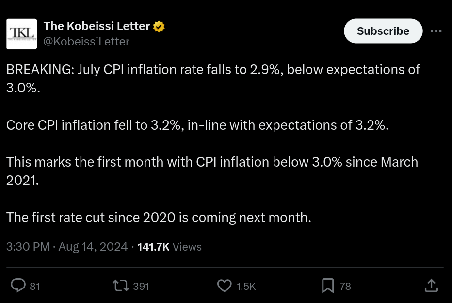The width and height of the screenshot is (452, 303).
Task: Bookmark this post using the bookmark icon
Action: point(328,286)
